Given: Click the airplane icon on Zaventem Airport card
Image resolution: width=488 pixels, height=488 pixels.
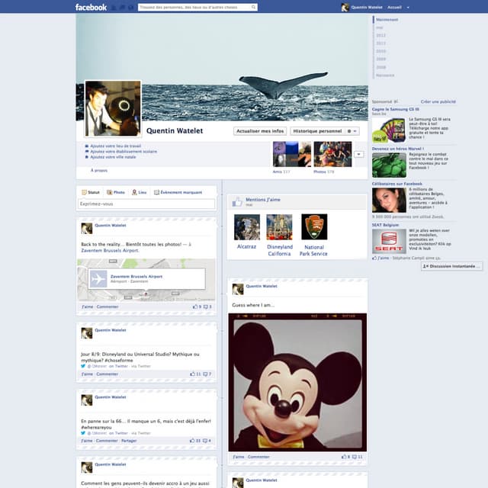Looking at the screenshot, I should click(x=98, y=279).
